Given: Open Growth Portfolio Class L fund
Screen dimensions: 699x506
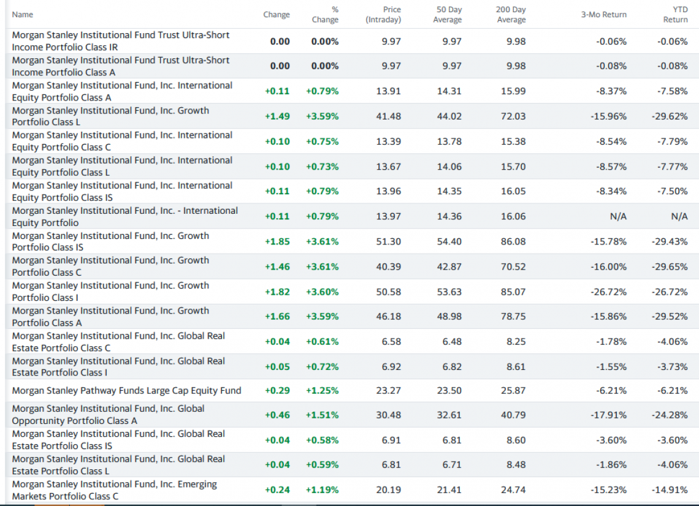Looking at the screenshot, I should click(x=110, y=116).
